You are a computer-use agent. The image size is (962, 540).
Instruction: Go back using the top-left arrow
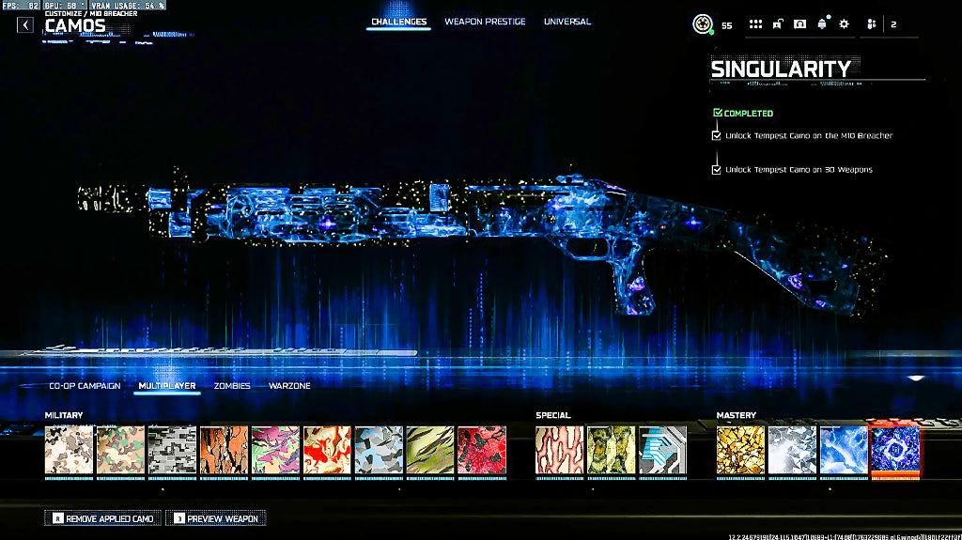click(x=25, y=25)
